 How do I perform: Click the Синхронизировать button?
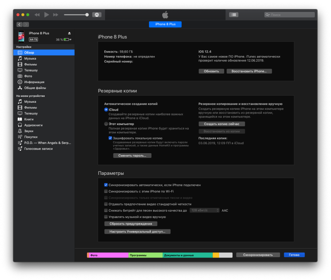pyautogui.click(x=258, y=255)
